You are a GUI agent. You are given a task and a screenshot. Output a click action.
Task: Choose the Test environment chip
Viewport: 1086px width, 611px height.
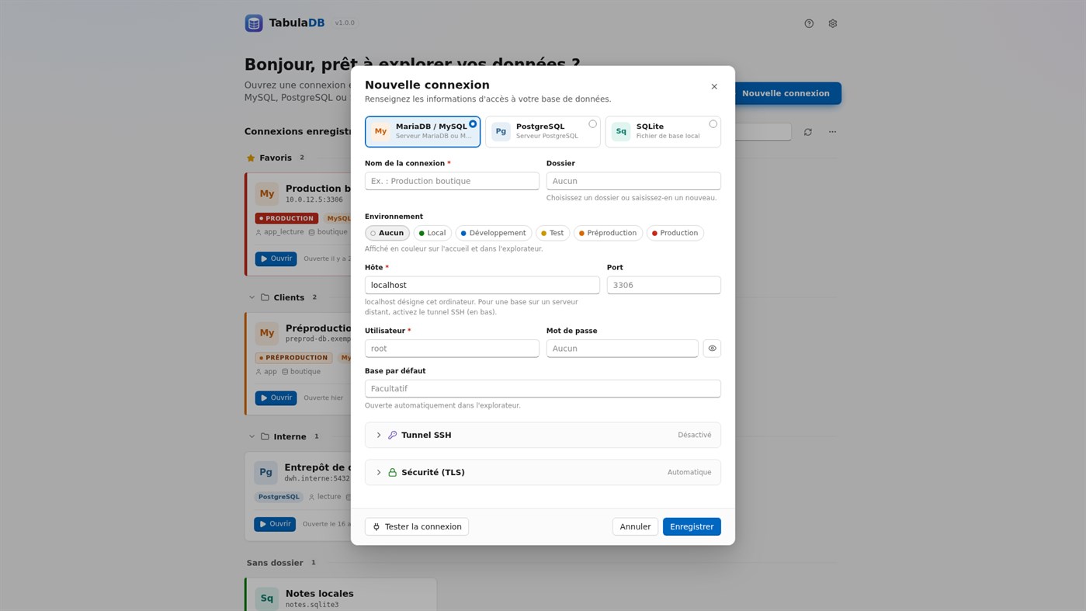(553, 233)
